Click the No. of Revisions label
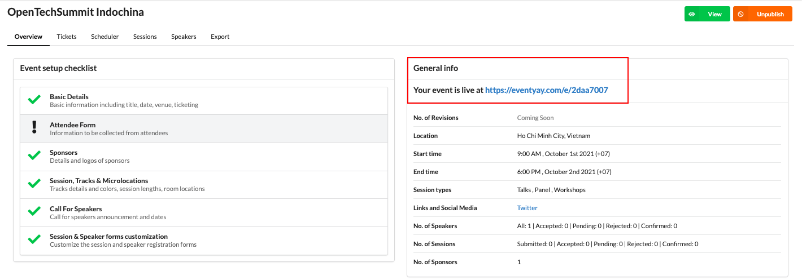 [x=436, y=118]
